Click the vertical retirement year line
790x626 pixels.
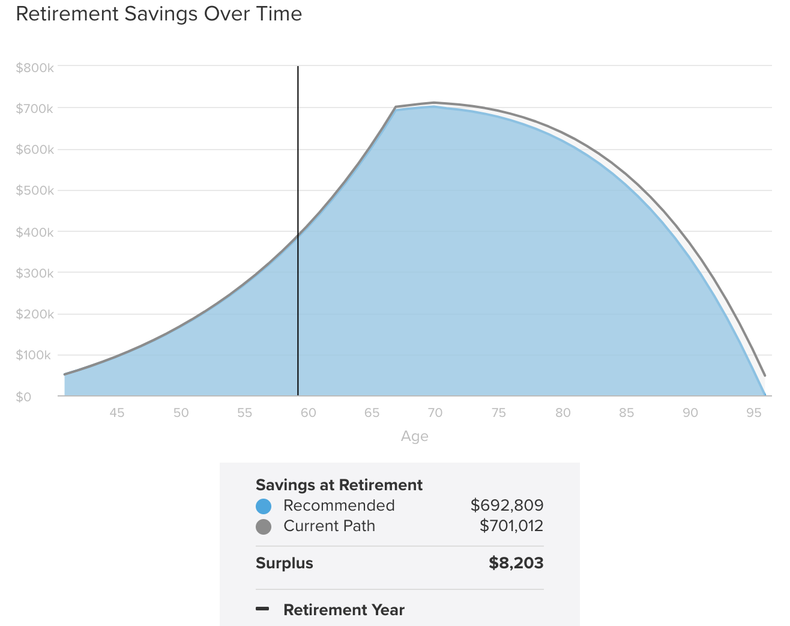point(298,231)
